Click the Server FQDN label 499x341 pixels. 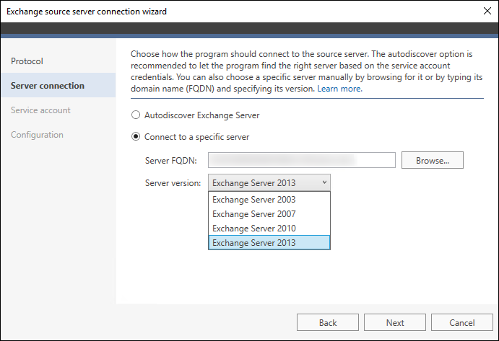171,161
